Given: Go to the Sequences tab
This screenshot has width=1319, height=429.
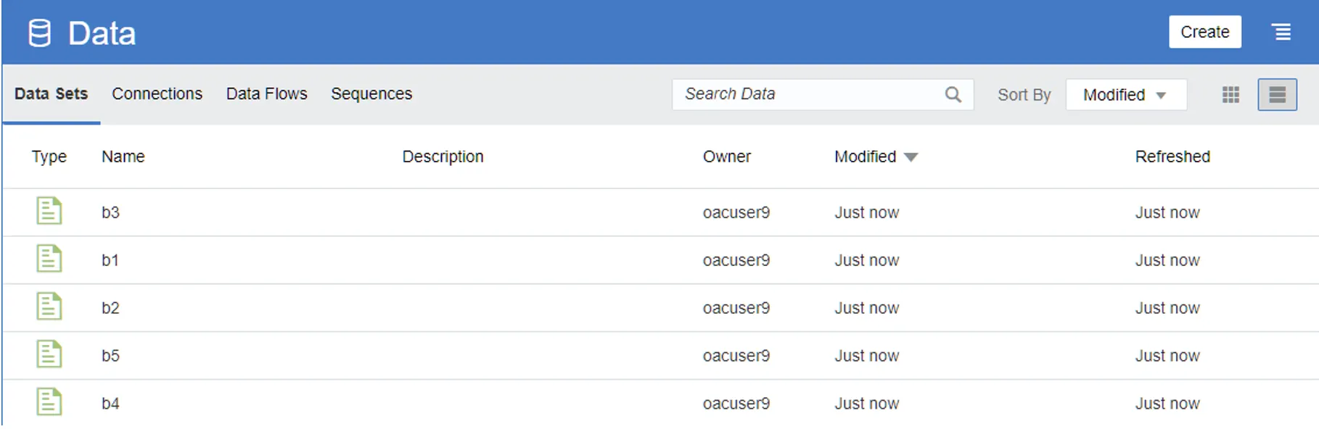Looking at the screenshot, I should tap(371, 94).
